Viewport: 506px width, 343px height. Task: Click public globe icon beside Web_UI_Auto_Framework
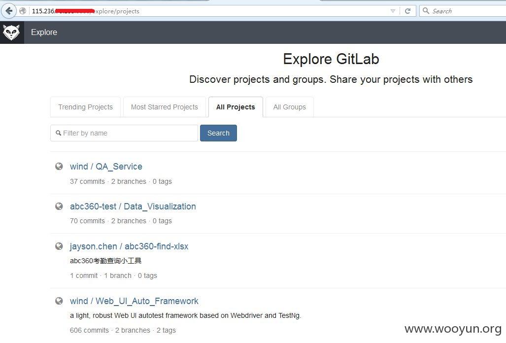click(59, 301)
